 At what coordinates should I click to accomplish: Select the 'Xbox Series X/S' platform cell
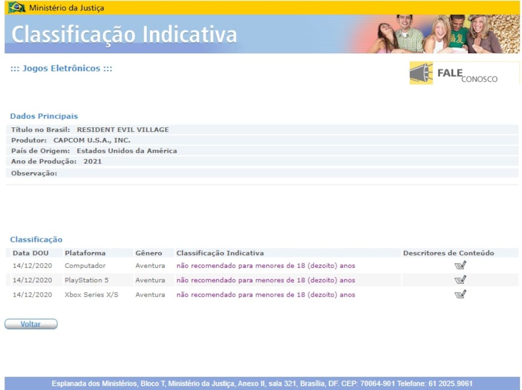92,295
